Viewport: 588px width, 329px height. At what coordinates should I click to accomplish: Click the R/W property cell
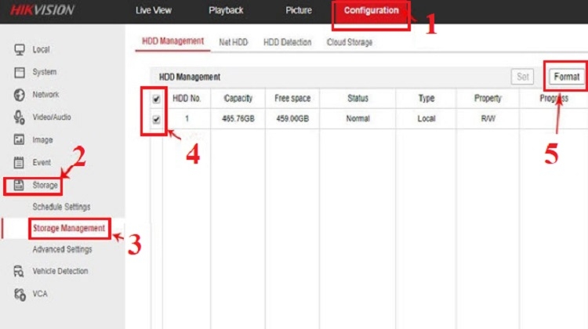488,119
